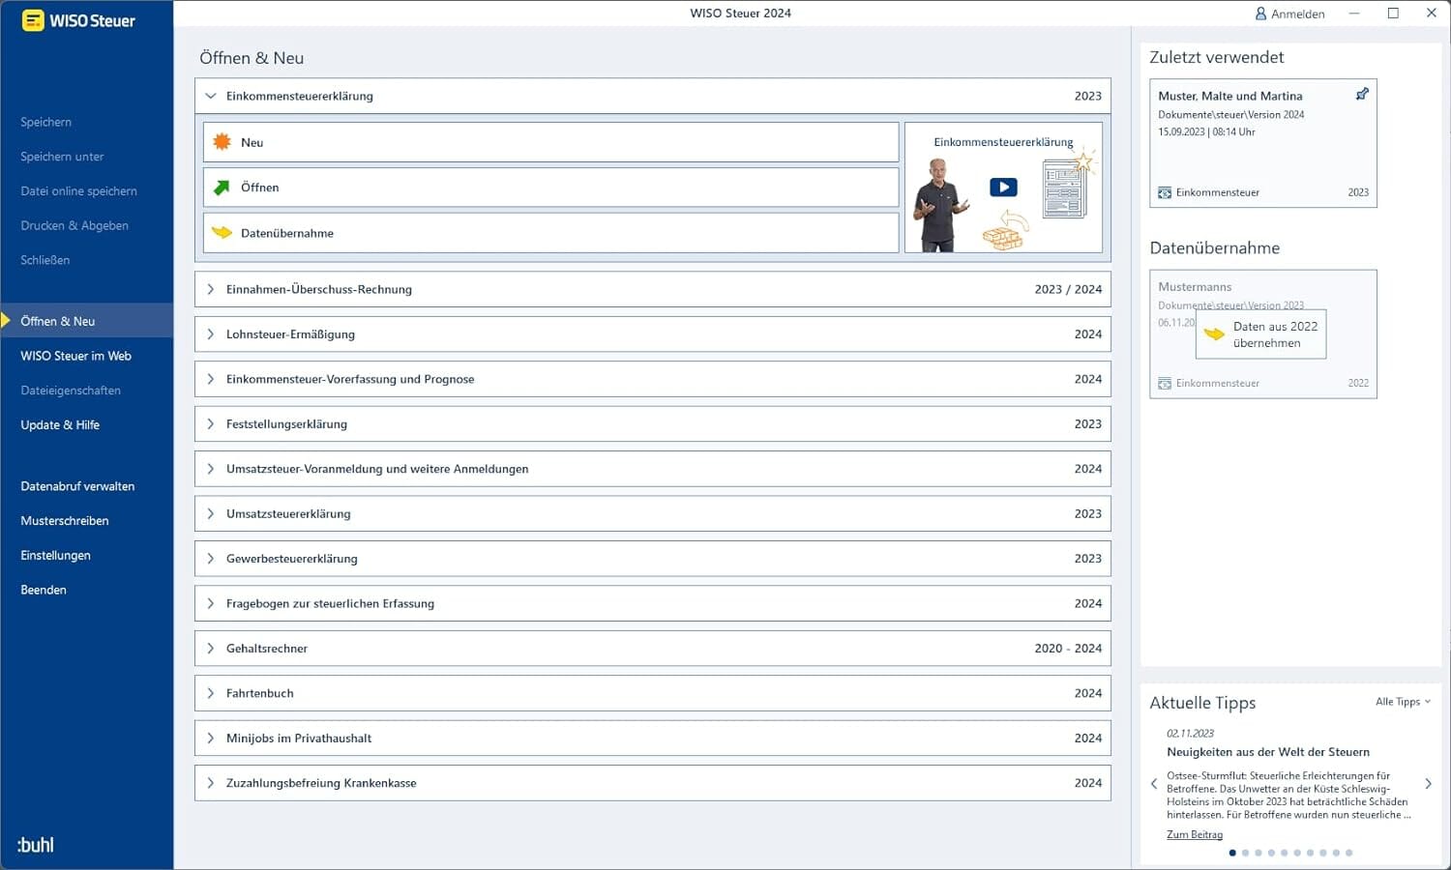
Task: Show next tip with right arrow
Action: coord(1428,783)
